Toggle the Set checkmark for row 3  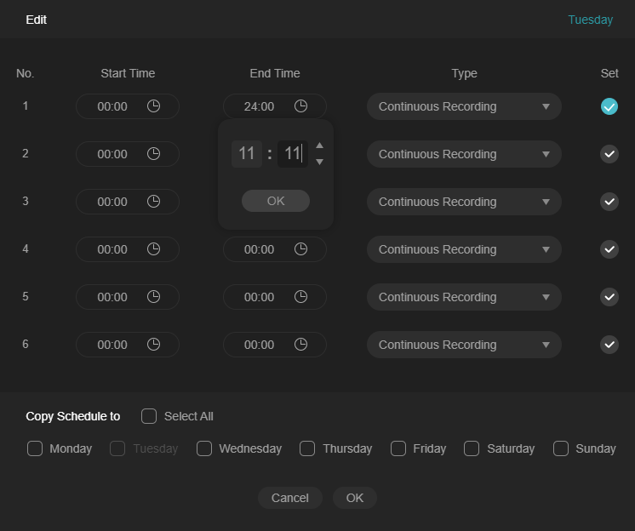609,202
